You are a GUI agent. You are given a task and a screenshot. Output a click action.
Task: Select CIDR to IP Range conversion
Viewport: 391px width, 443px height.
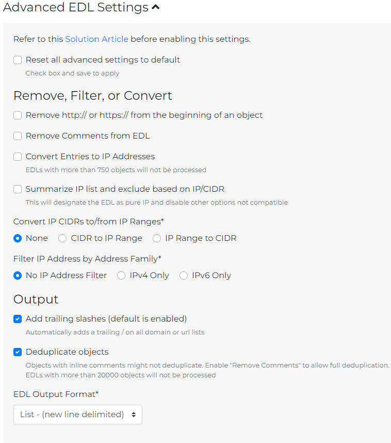pos(62,238)
